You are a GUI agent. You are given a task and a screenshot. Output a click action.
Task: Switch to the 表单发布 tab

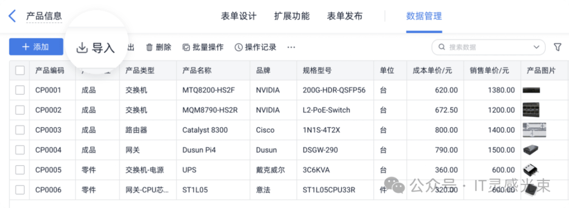[x=345, y=16]
